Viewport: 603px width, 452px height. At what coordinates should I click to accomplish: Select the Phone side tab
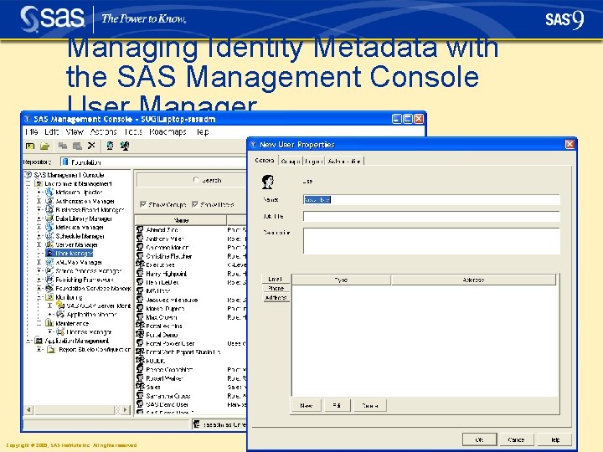[x=276, y=288]
